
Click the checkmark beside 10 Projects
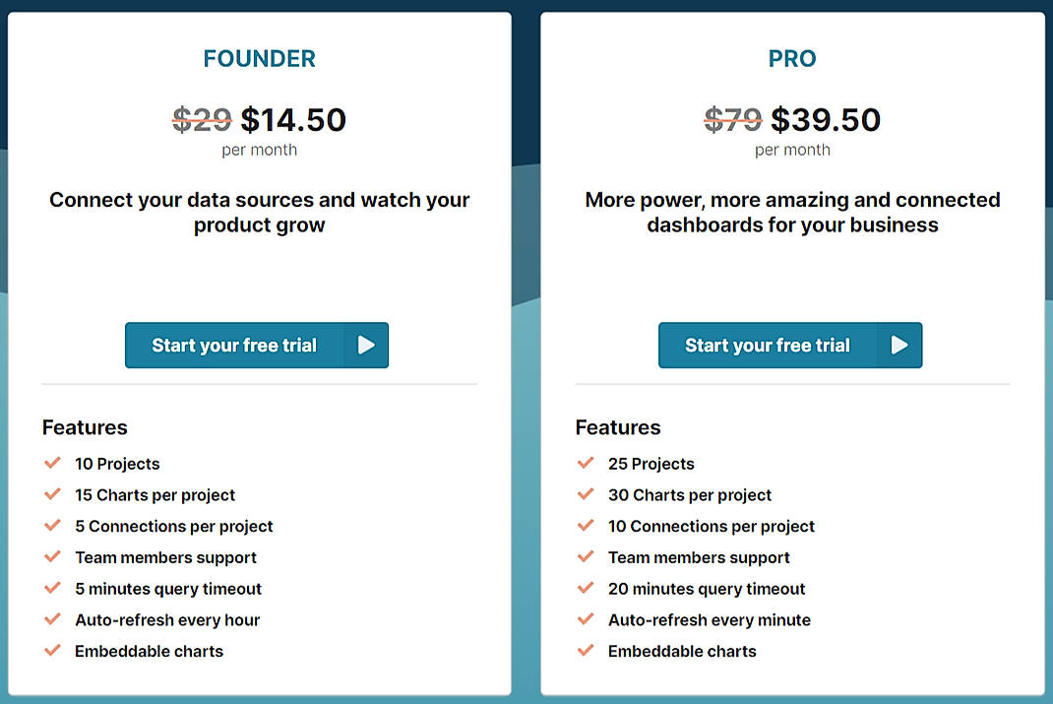pos(53,463)
